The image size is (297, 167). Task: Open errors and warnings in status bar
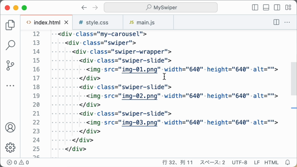[18, 162]
